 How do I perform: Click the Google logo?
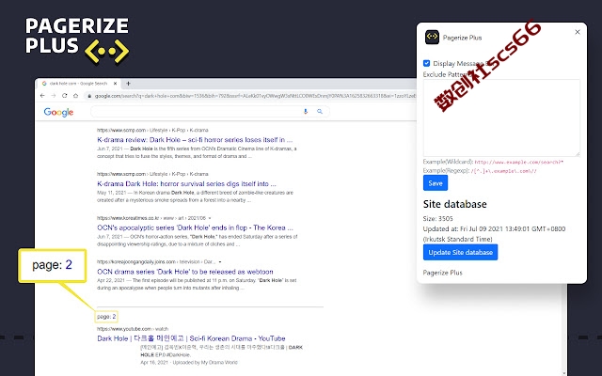tap(58, 112)
